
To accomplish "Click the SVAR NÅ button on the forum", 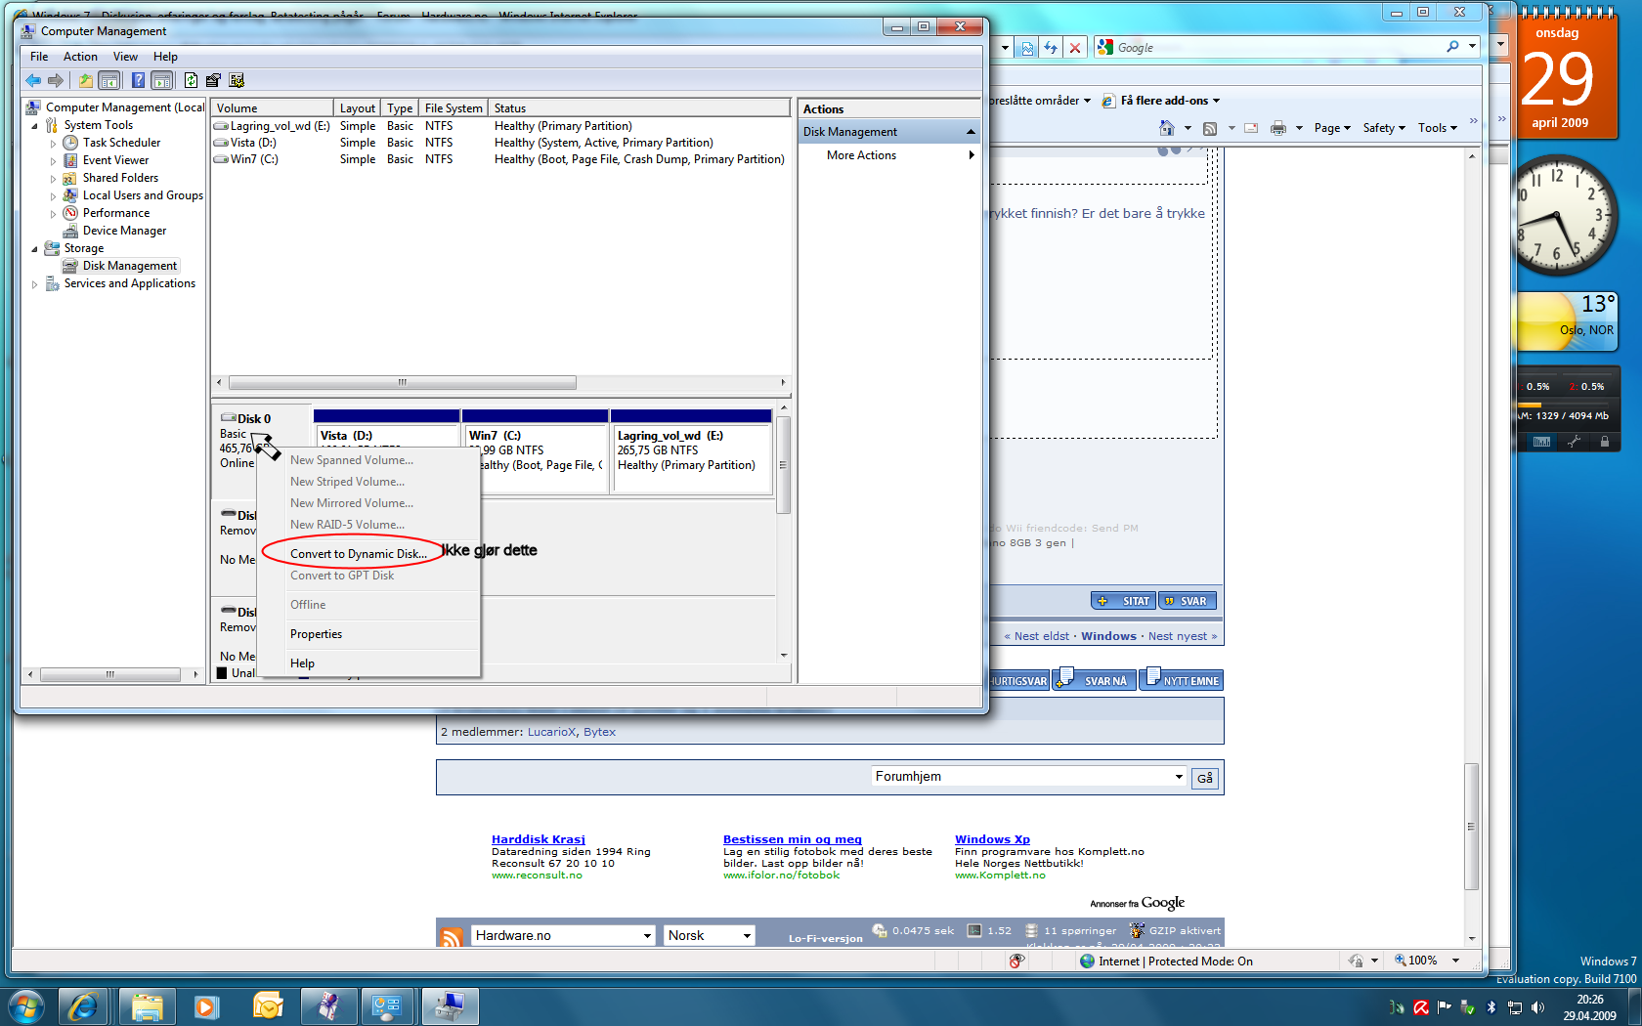I will point(1095,679).
